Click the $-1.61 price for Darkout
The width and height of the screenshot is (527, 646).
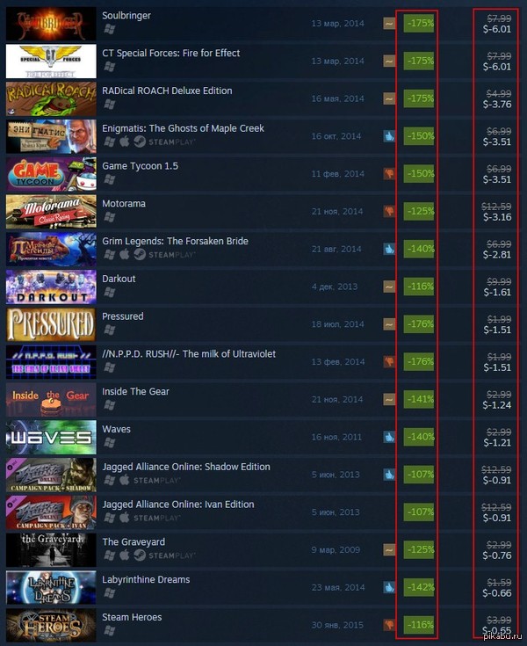tap(497, 293)
